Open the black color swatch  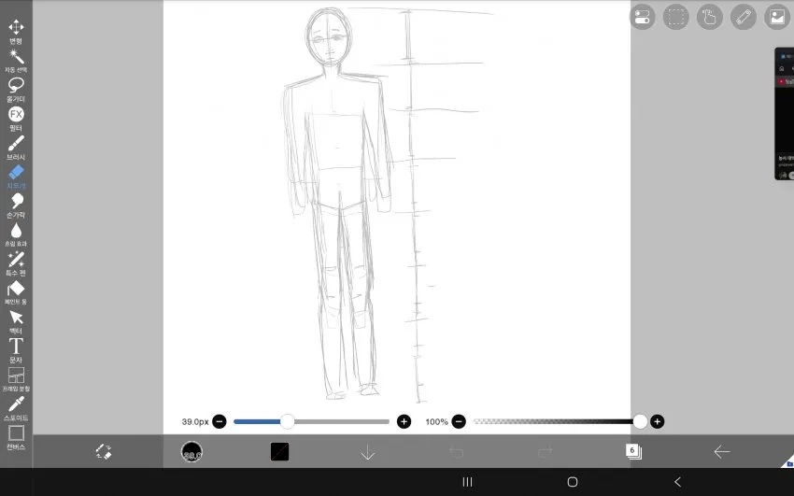(x=279, y=451)
